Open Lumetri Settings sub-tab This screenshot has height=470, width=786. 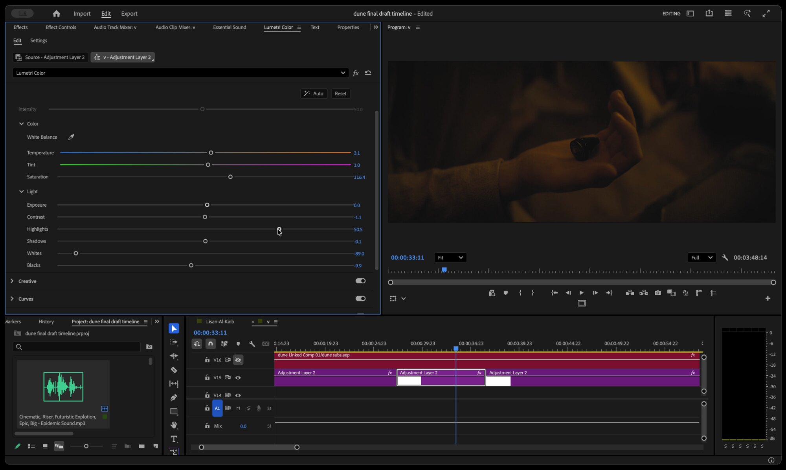[x=39, y=40]
